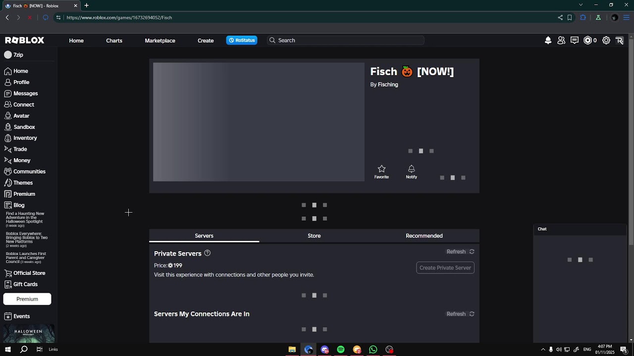Screen dimensions: 634x356
Task: Close the Fisch browser tab
Action: pyautogui.click(x=75, y=5)
